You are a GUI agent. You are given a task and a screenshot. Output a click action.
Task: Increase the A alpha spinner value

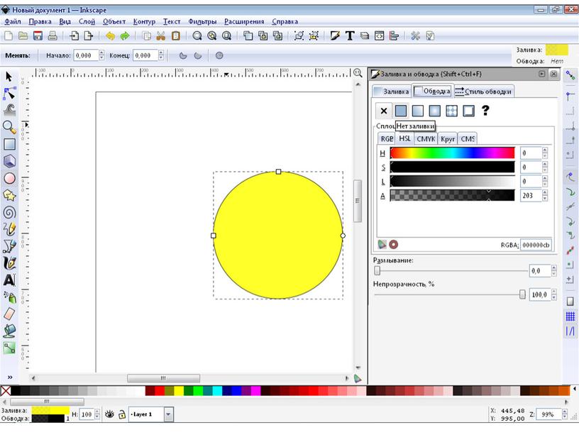(545, 192)
